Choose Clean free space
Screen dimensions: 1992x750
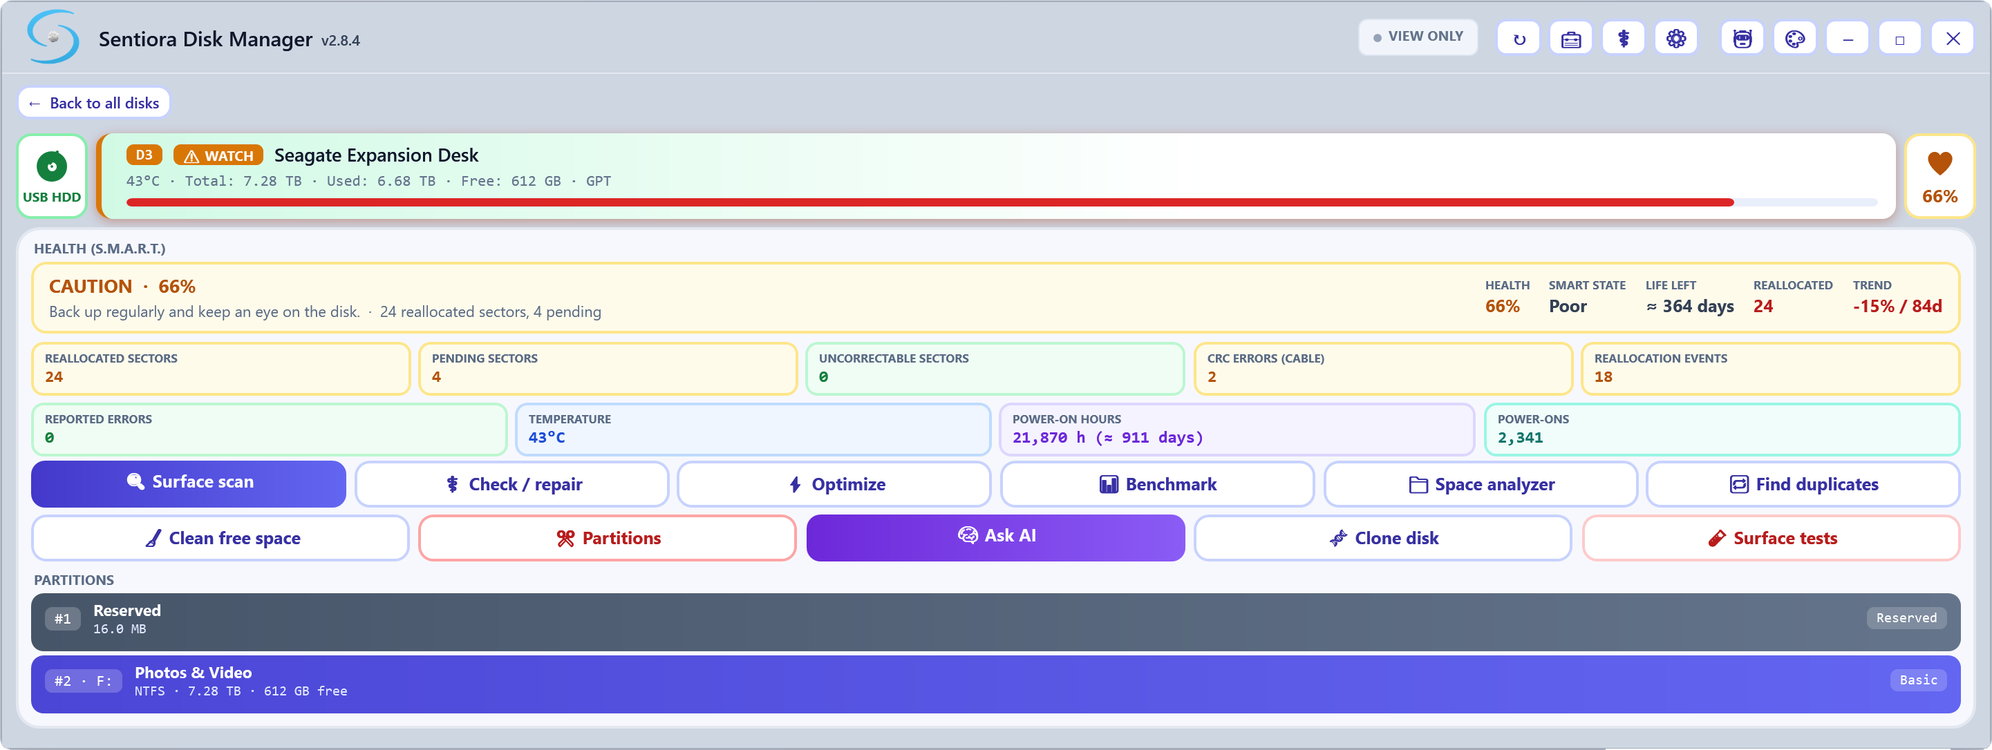pyautogui.click(x=220, y=539)
